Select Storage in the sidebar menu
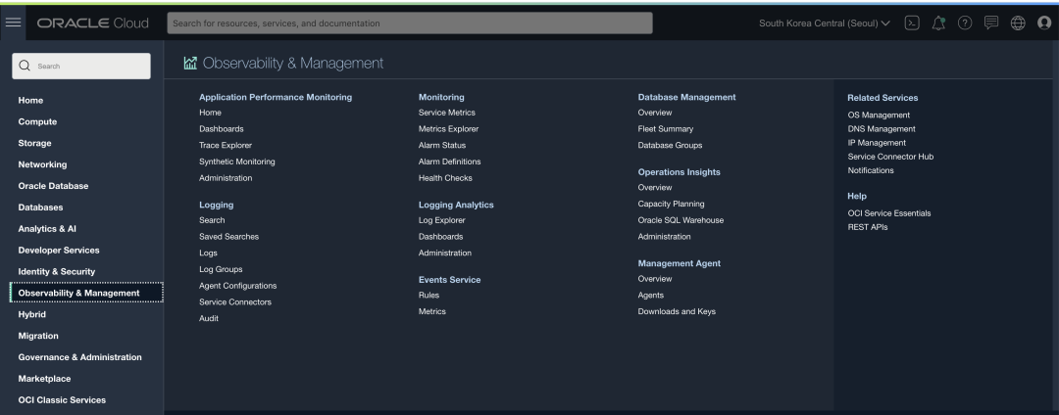1059x415 pixels. (34, 144)
